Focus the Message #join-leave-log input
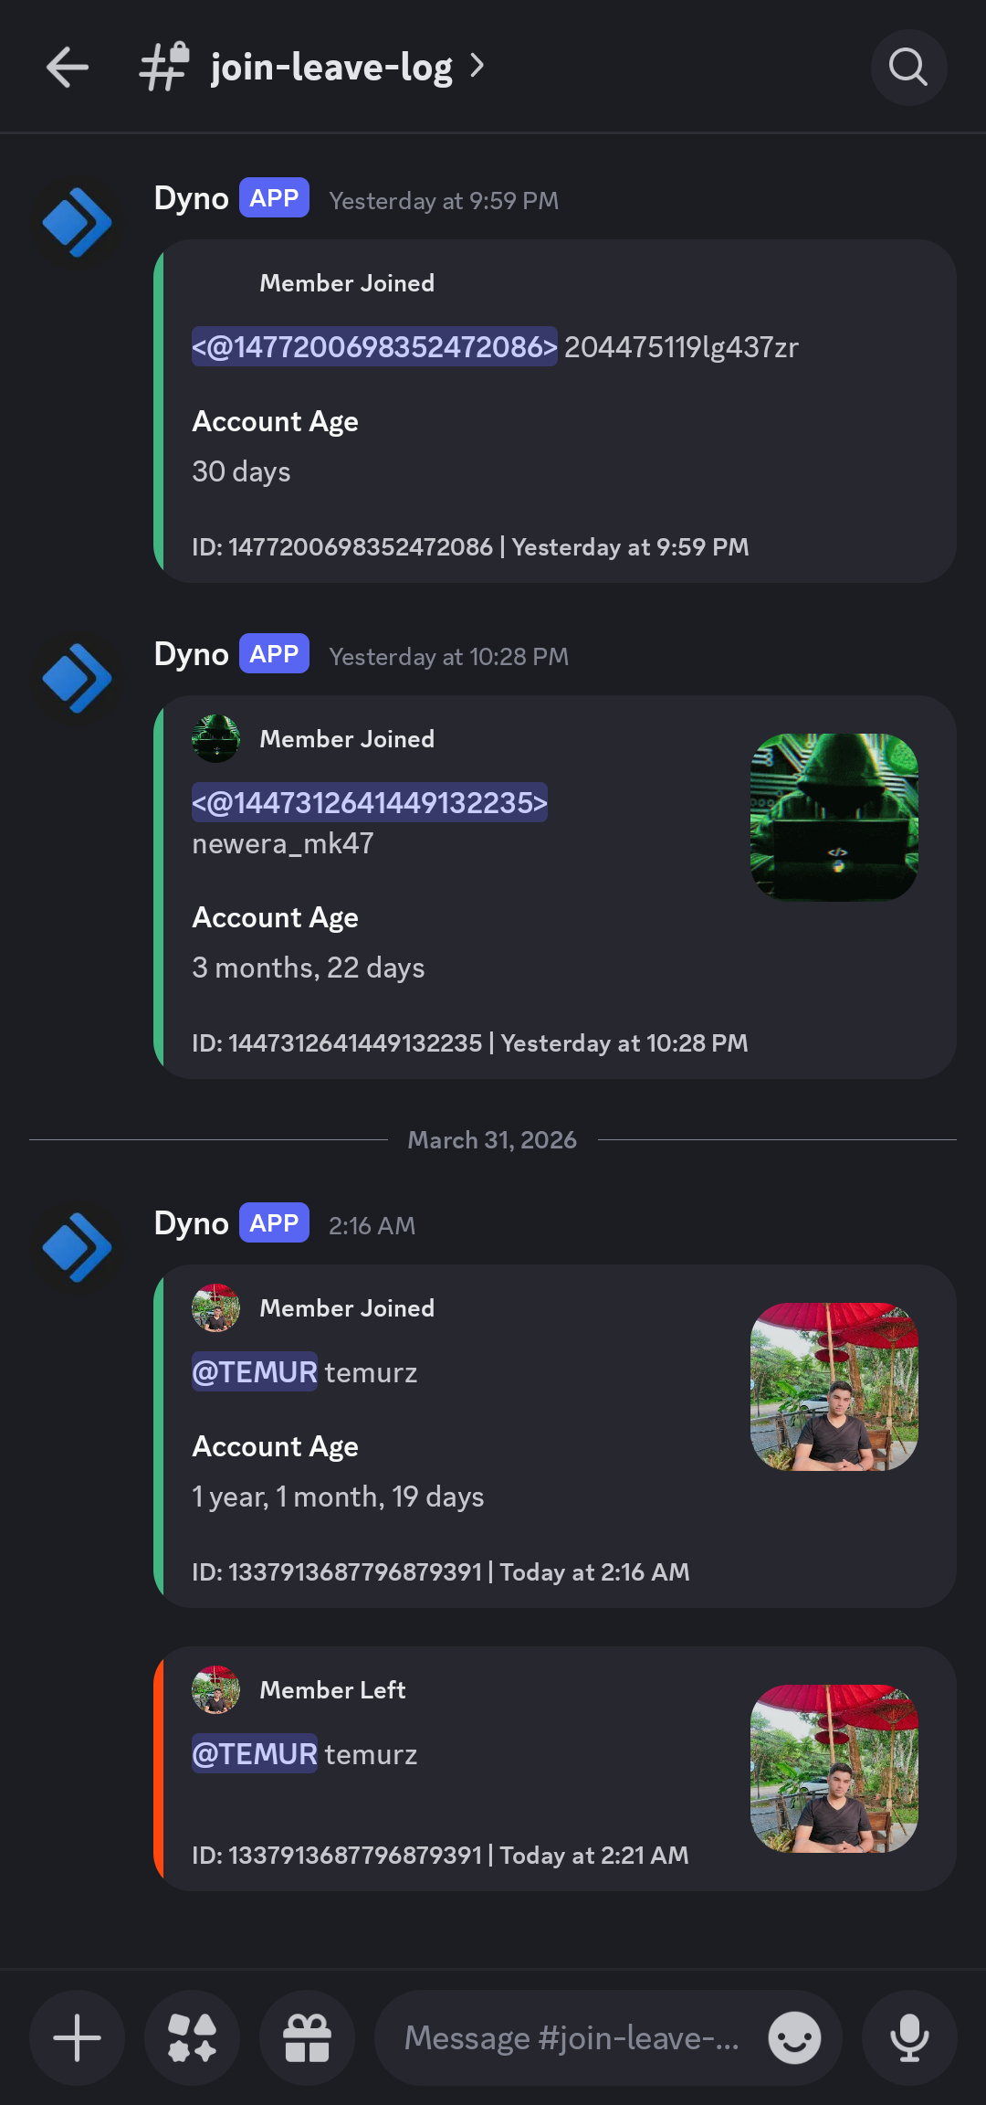 (572, 2038)
